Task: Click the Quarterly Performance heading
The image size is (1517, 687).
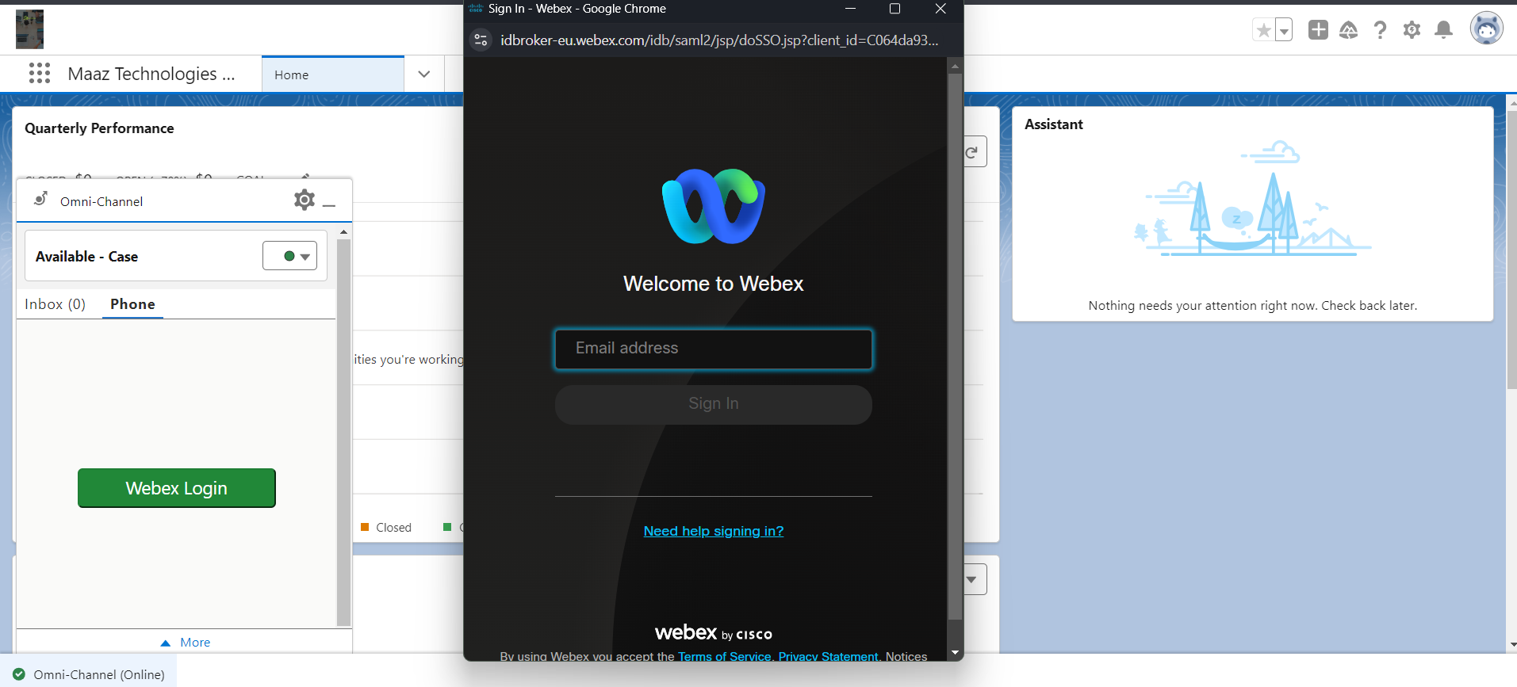Action: point(99,128)
